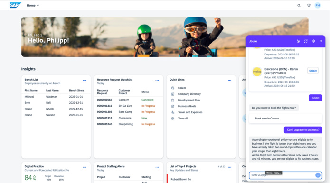Click the Company Directory icon
The width and height of the screenshot is (330, 183).
coord(172,94)
